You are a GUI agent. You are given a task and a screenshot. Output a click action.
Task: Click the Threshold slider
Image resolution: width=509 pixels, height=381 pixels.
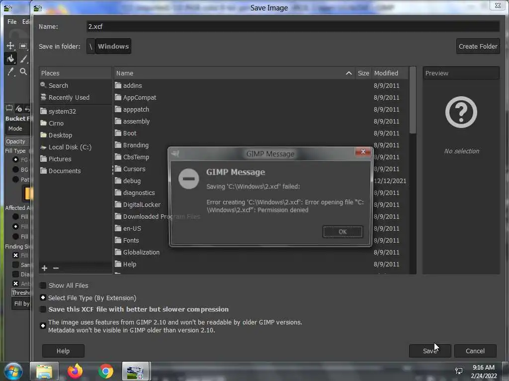click(x=21, y=293)
